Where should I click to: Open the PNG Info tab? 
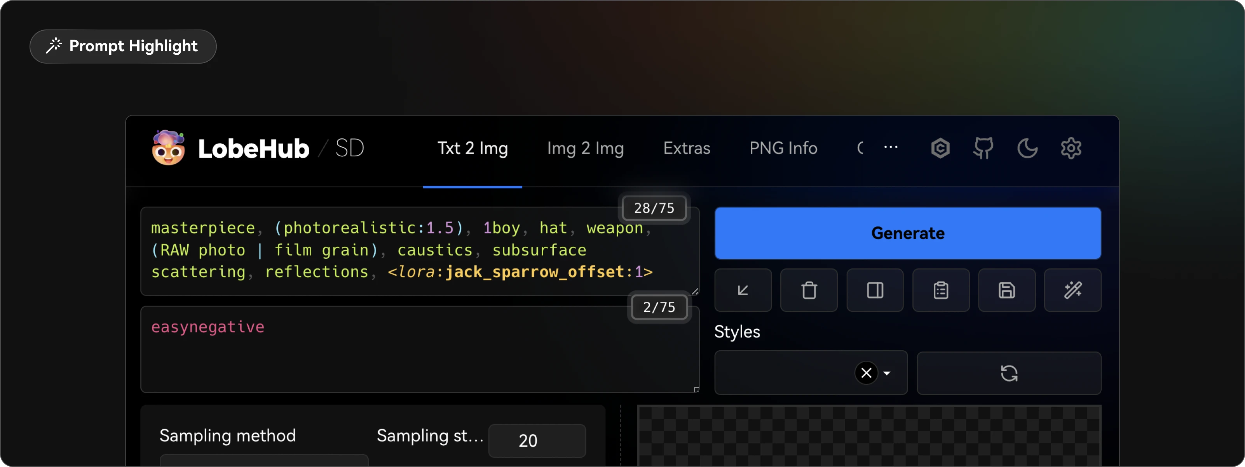pos(783,148)
